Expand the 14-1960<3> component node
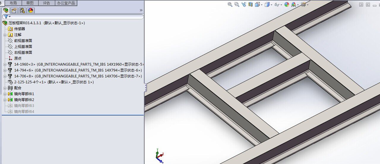Screen dimensions: 380x164 point(5,64)
